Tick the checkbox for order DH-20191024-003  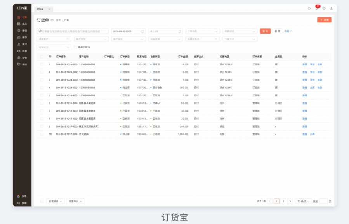click(x=42, y=80)
